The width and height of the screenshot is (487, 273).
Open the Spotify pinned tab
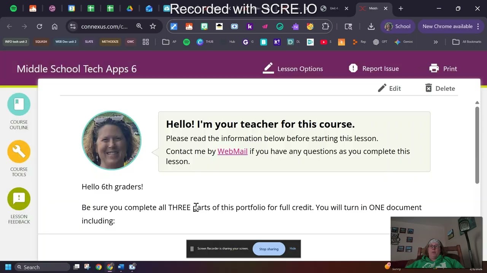14,8
